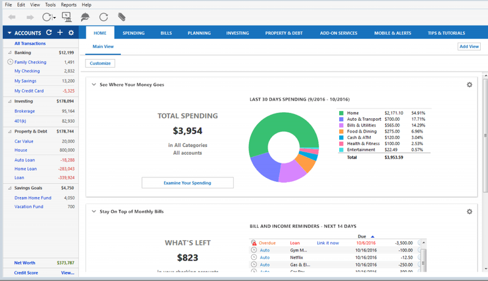Click the clock icon on Gym M... reminder
488x281 pixels.
[254, 250]
